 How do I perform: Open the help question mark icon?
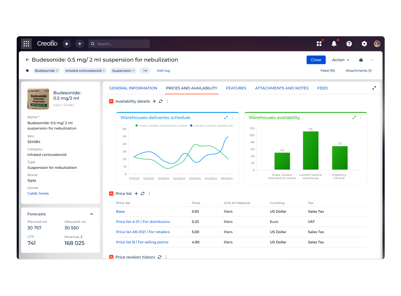(349, 44)
